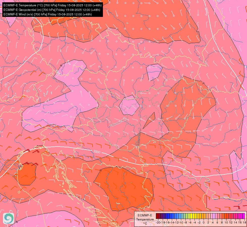Click the horizontal '3200' geopotential contour label

(97, 152)
